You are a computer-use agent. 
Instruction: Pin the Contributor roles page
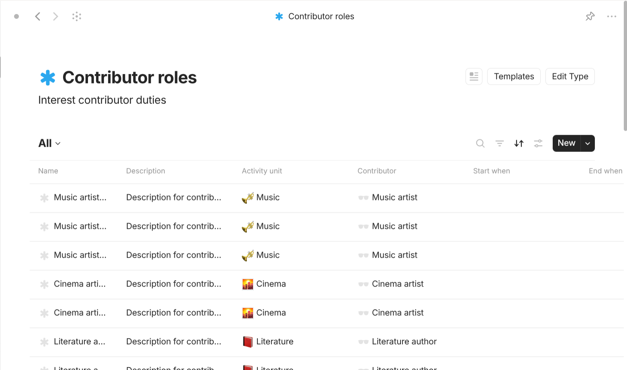click(x=590, y=16)
